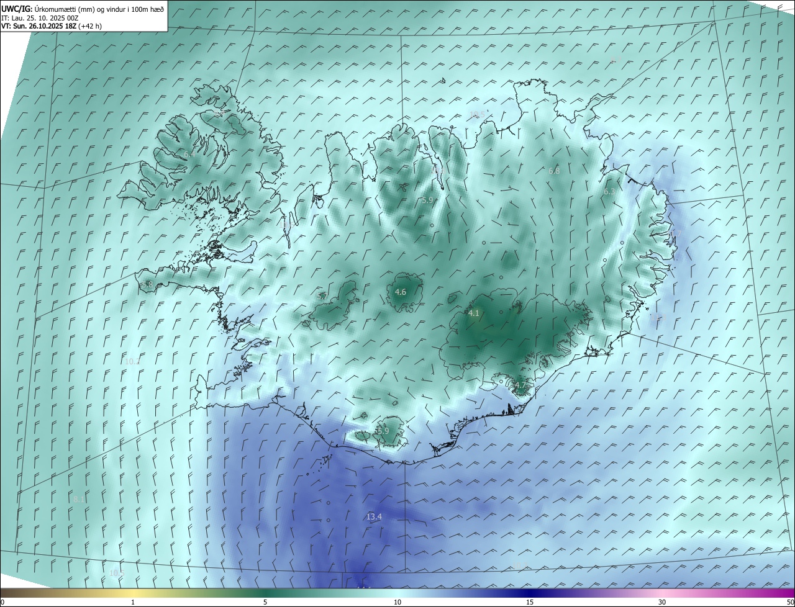Click the 13.4 value south of Iceland

coord(374,516)
